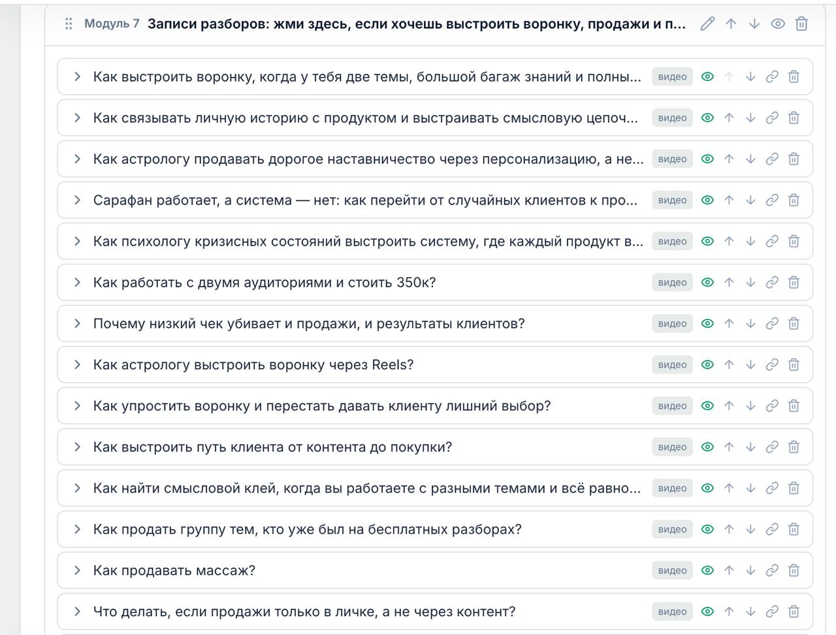Expand lesson 'Как выстроить воронку, когда у тебя две темы'
Viewport: 836px width, 635px height.
pyautogui.click(x=77, y=76)
